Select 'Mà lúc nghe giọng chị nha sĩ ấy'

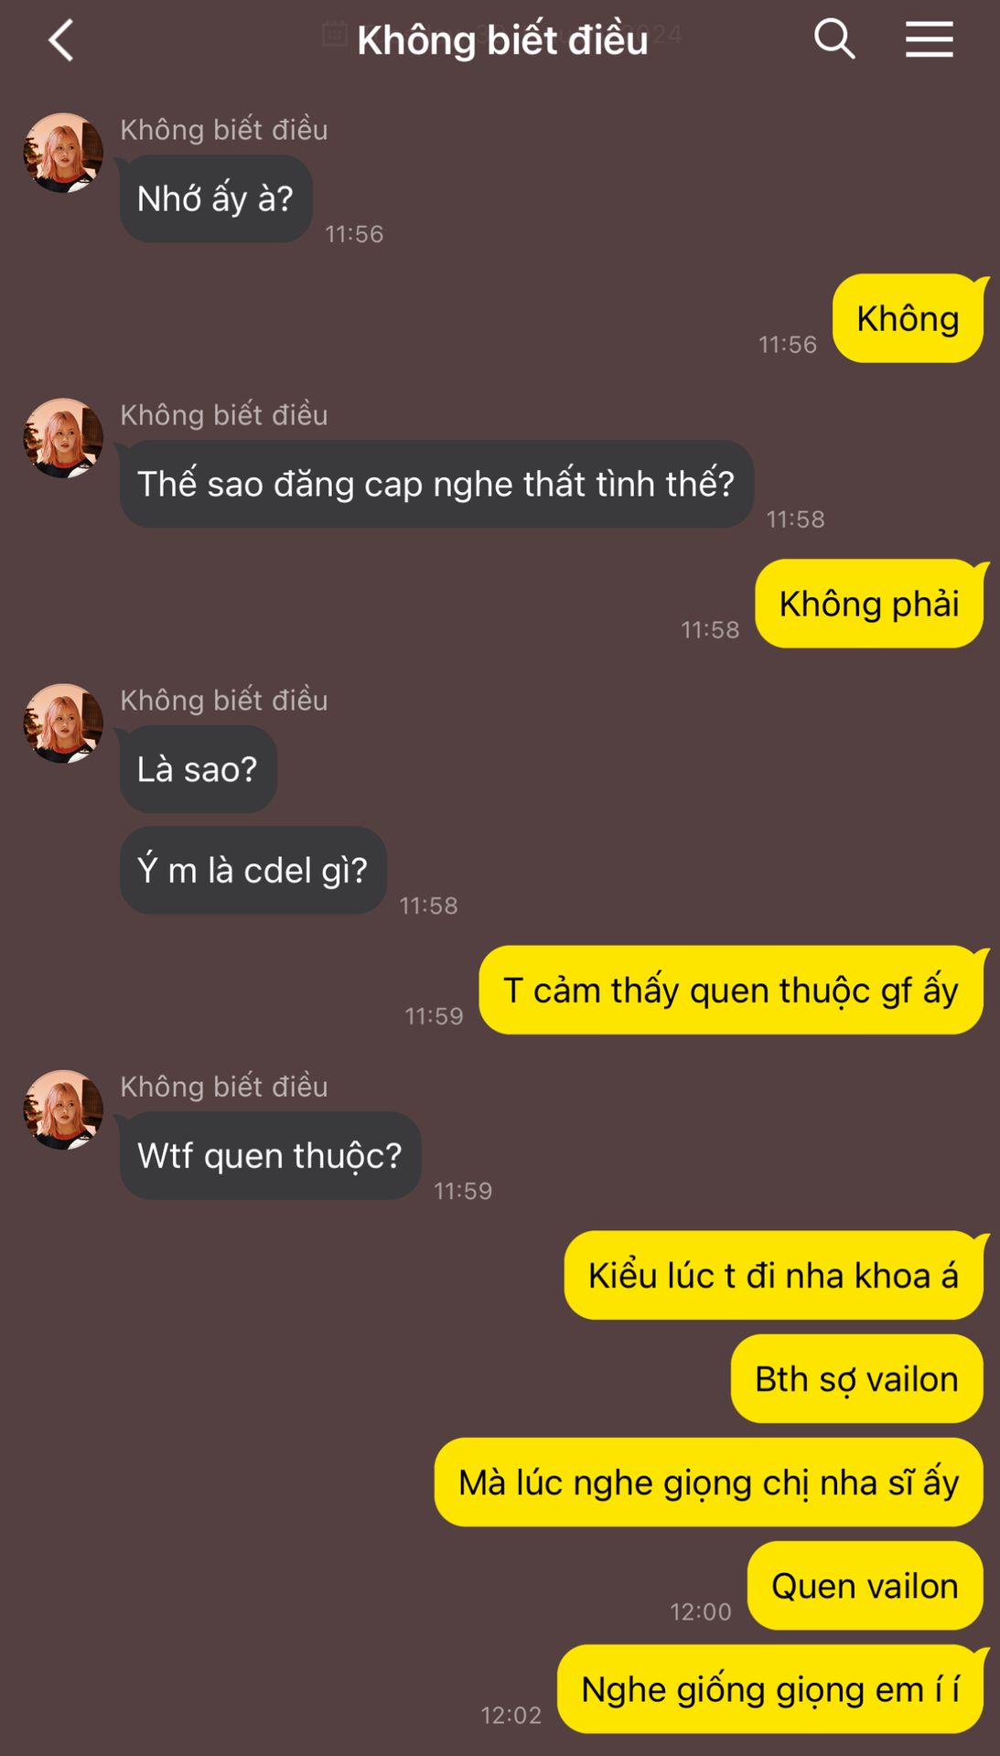tap(709, 1482)
